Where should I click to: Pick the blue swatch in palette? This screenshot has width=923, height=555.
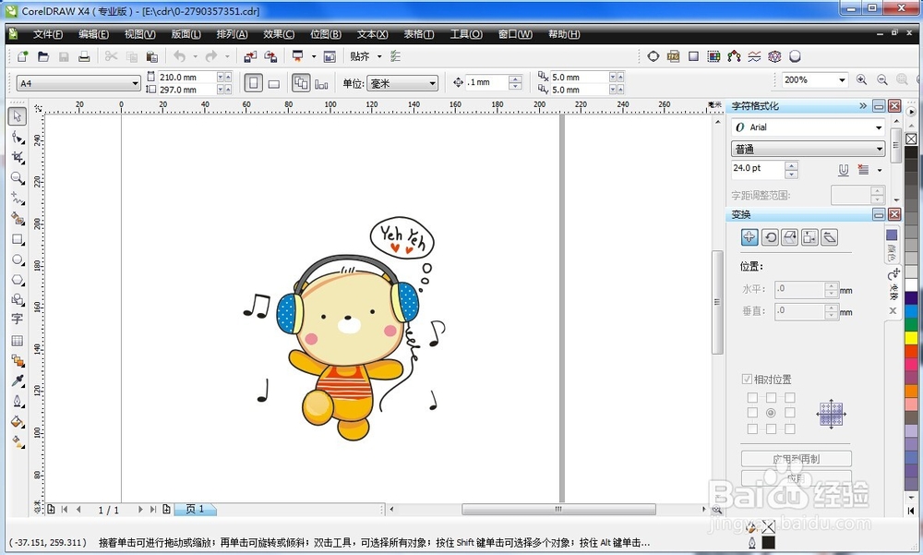pos(911,311)
